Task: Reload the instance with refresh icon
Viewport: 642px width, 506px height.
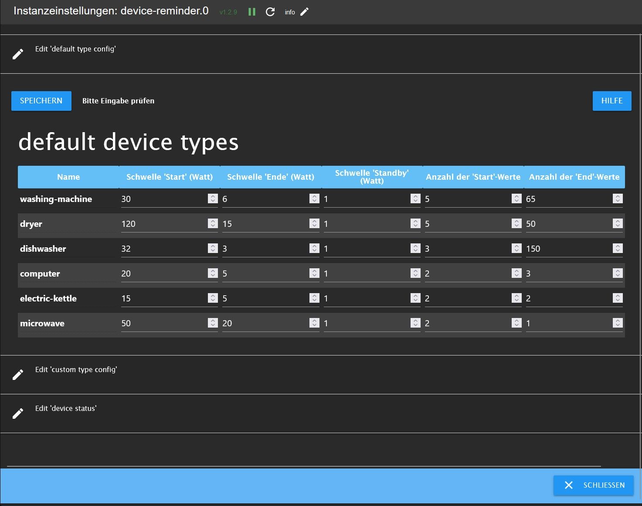Action: click(270, 12)
